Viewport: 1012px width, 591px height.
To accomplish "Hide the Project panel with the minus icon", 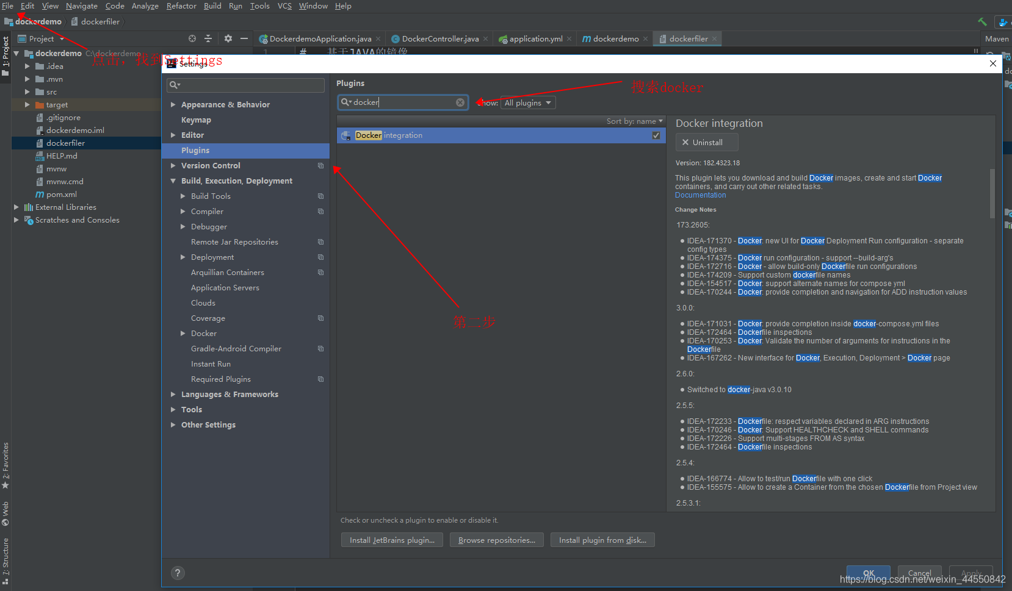I will click(x=244, y=38).
